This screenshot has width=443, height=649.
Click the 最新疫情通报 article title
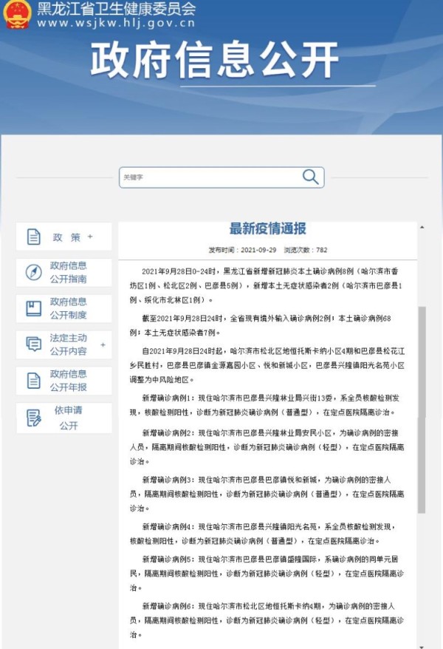click(267, 228)
